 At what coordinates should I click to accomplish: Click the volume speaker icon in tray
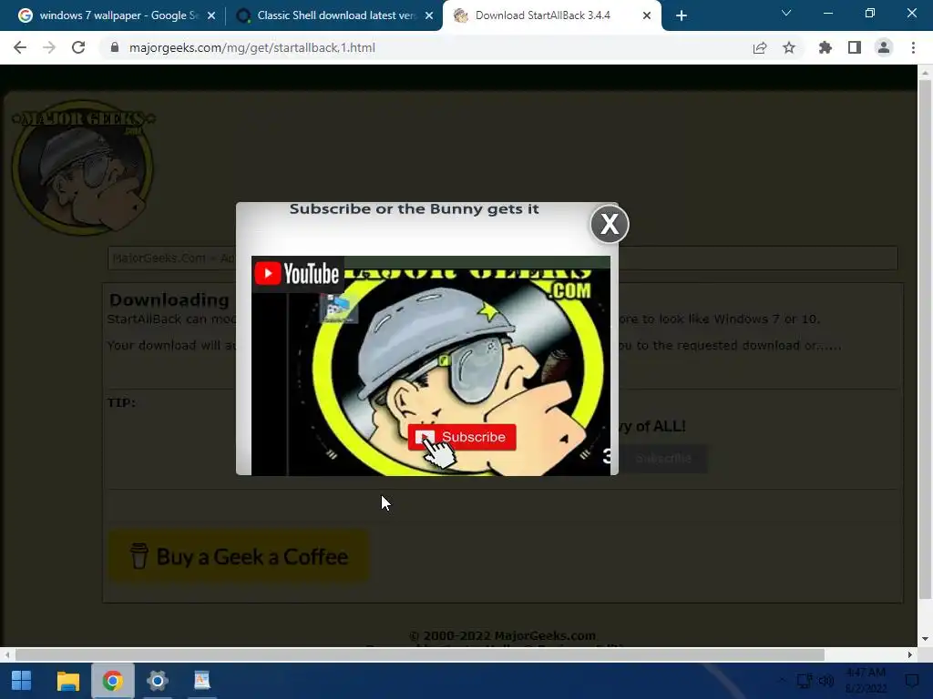tap(825, 681)
